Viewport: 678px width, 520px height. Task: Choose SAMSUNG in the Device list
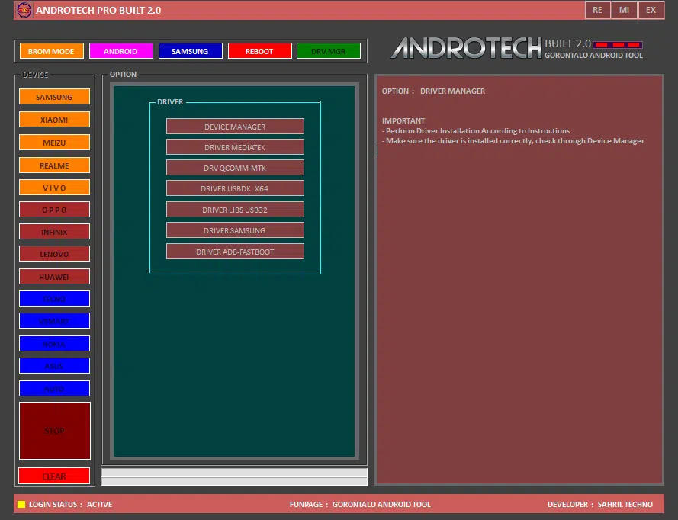(x=54, y=97)
